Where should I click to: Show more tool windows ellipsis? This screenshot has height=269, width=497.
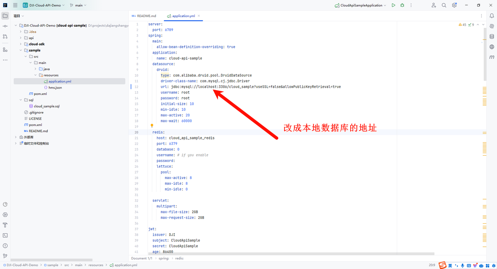click(x=5, y=60)
